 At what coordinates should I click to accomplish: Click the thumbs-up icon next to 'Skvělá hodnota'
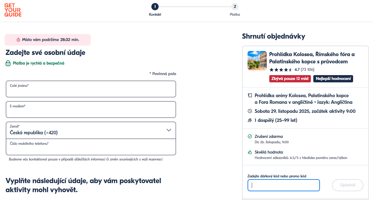coord(250,152)
